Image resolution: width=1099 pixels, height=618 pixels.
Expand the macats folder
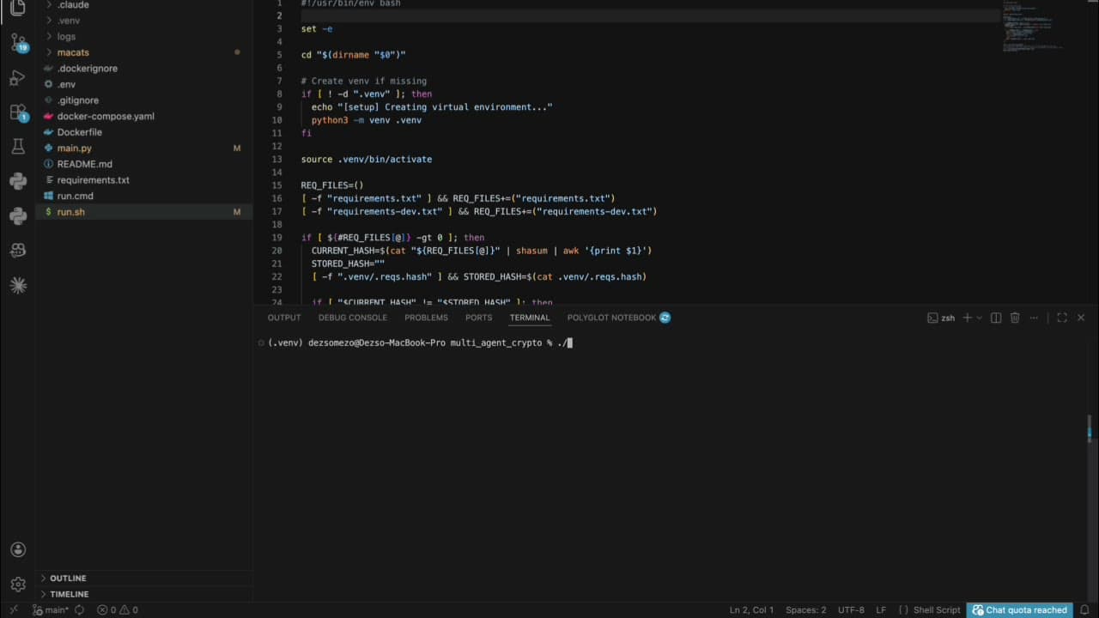(73, 52)
